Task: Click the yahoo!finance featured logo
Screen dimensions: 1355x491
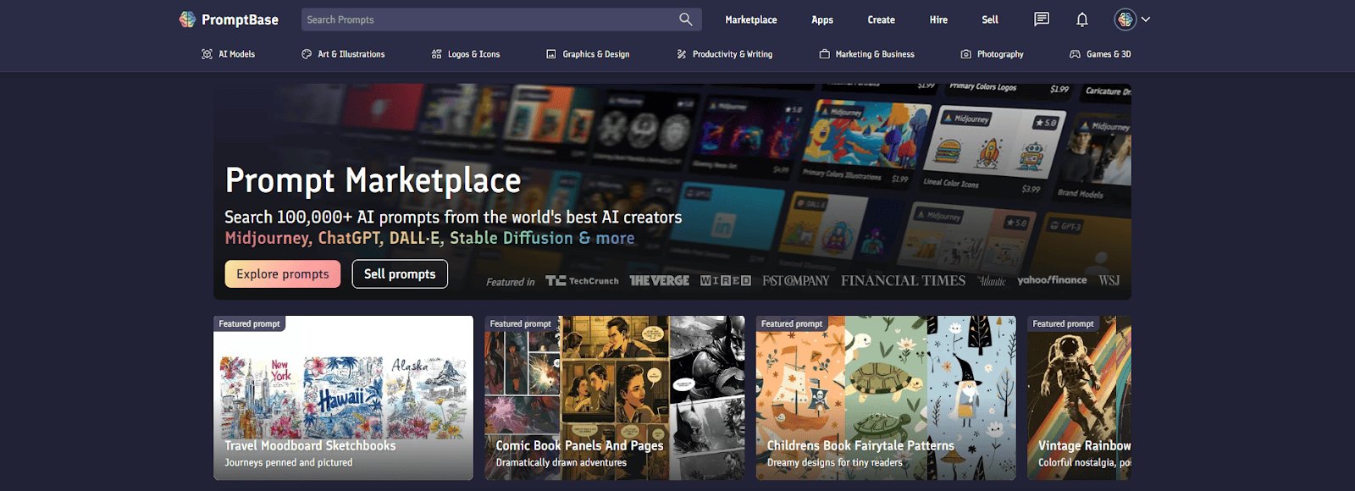Action: tap(1052, 280)
